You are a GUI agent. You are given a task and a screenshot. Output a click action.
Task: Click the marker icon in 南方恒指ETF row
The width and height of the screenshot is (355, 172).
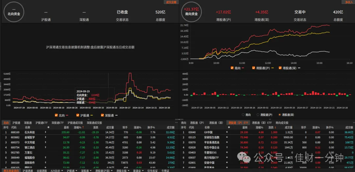point(227,158)
